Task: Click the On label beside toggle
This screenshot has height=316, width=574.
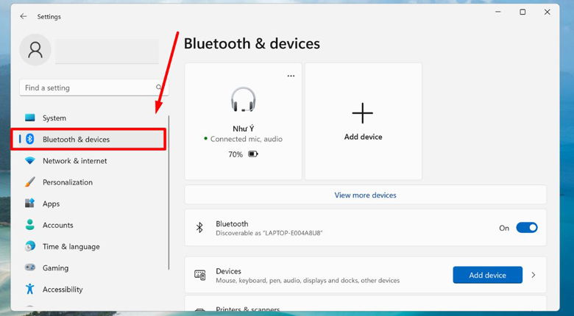Action: pyautogui.click(x=504, y=228)
